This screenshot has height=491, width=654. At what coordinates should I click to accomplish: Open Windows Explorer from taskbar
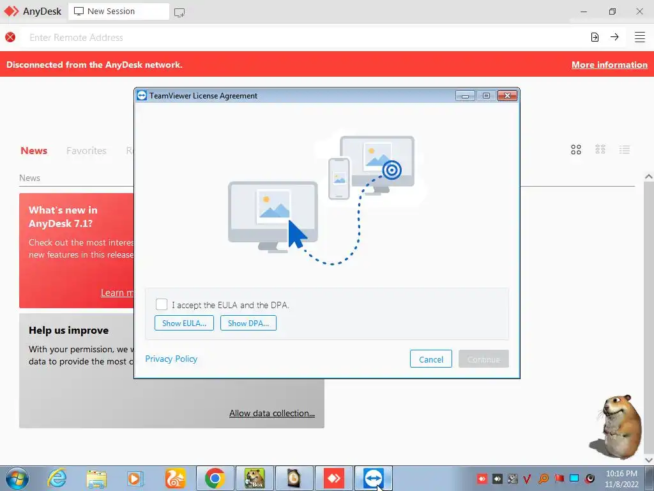[96, 478]
